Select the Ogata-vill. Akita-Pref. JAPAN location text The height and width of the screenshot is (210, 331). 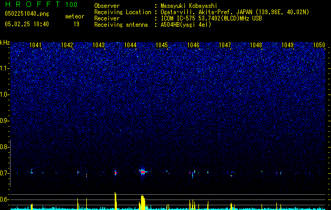tap(235, 12)
